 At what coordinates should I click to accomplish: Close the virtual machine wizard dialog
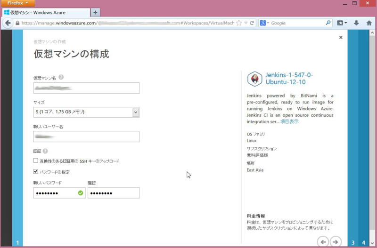[341, 38]
